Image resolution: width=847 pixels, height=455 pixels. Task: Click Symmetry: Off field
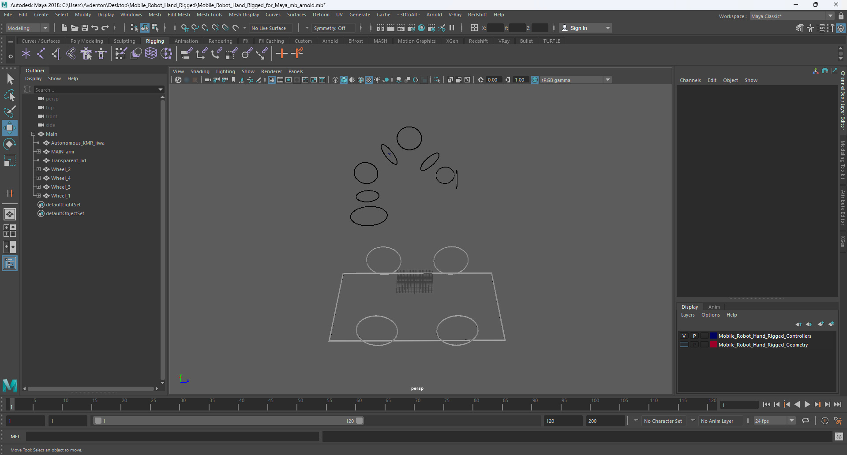coord(333,28)
